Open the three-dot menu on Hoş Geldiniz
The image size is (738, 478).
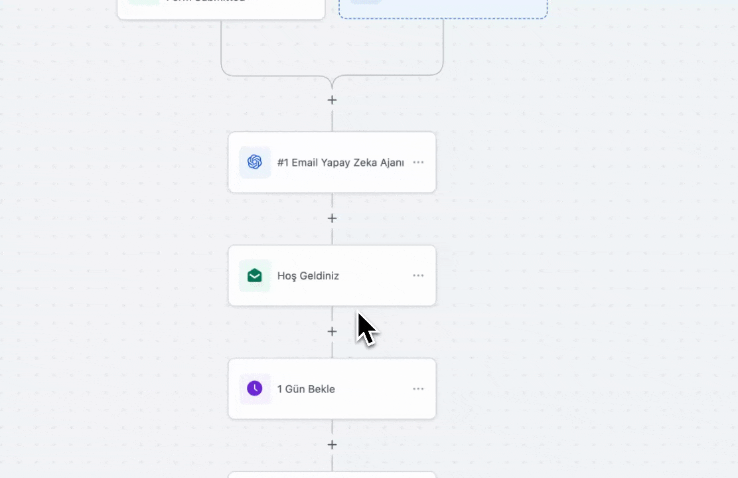click(x=418, y=276)
